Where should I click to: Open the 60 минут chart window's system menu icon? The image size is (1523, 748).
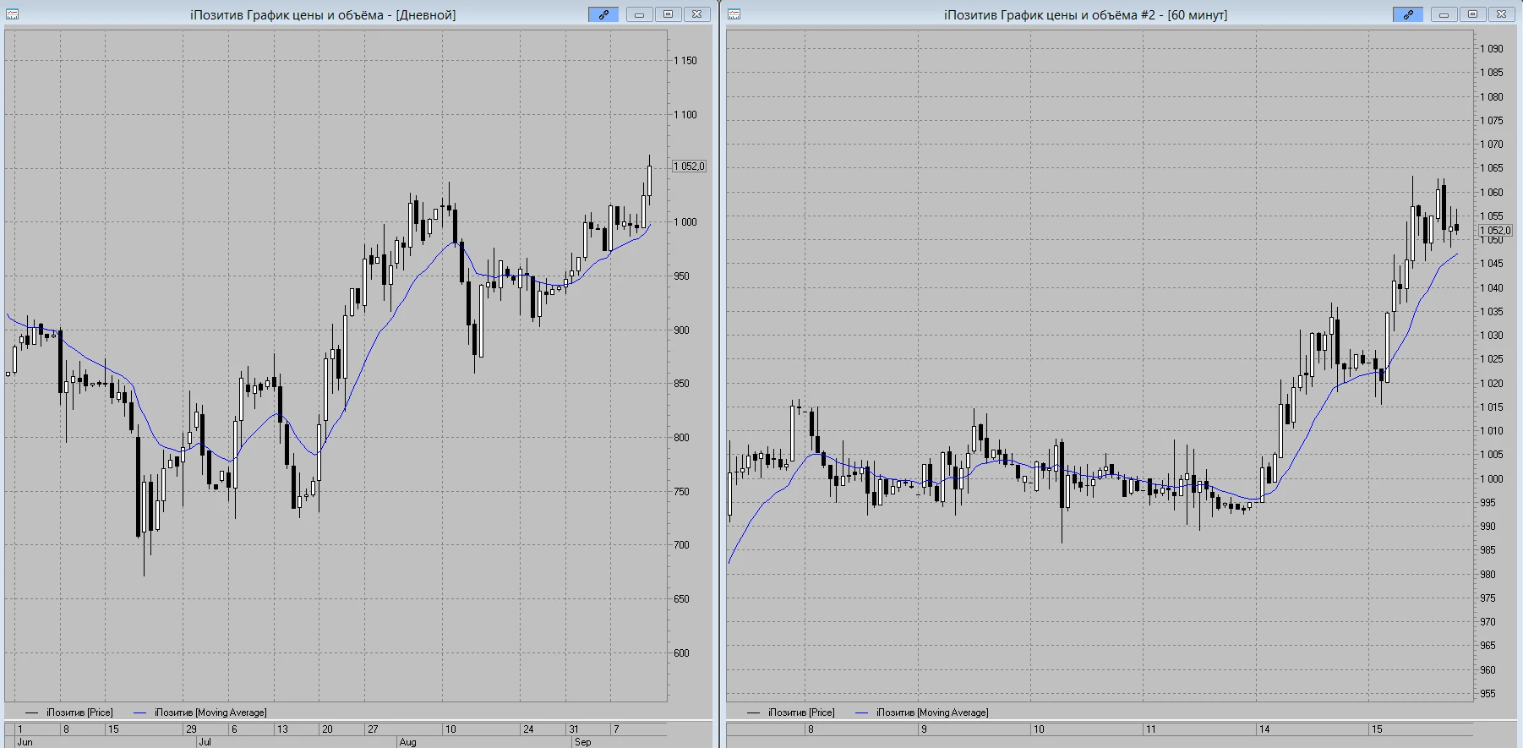coord(734,14)
